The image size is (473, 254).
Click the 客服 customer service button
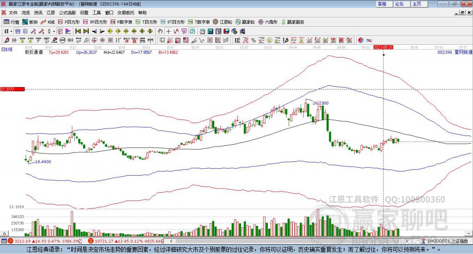tap(384, 4)
